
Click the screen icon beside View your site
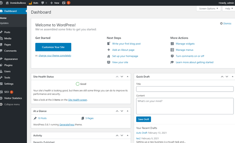[x=109, y=62]
